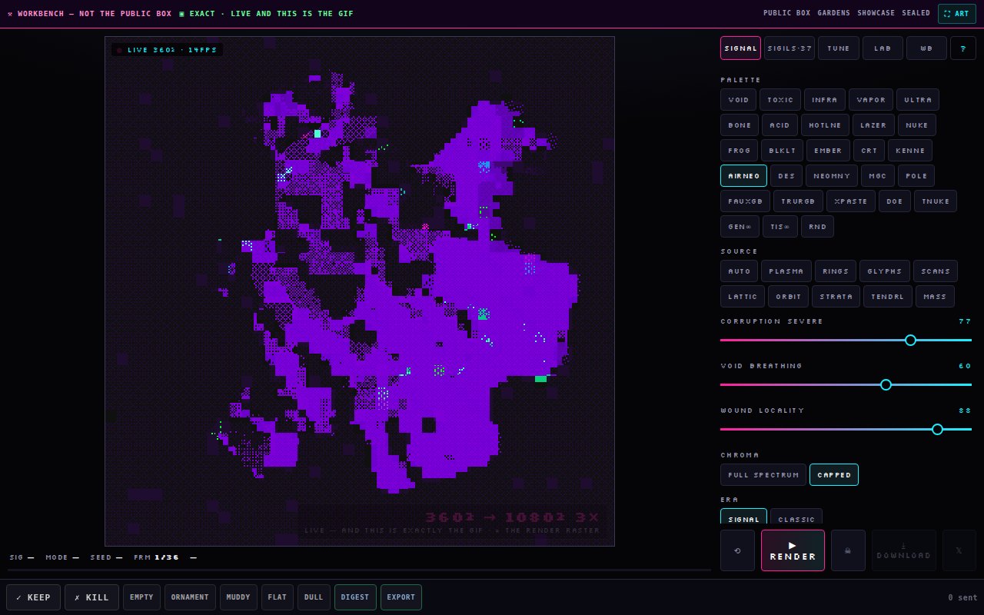The height and width of the screenshot is (615, 984).
Task: Tag the render as Ornament
Action: tap(190, 597)
